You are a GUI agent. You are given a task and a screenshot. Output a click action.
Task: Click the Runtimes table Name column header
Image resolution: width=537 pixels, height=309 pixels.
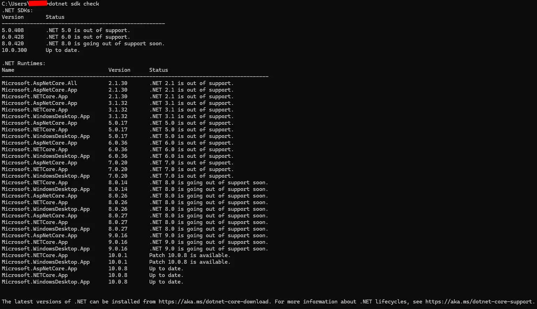[8, 70]
